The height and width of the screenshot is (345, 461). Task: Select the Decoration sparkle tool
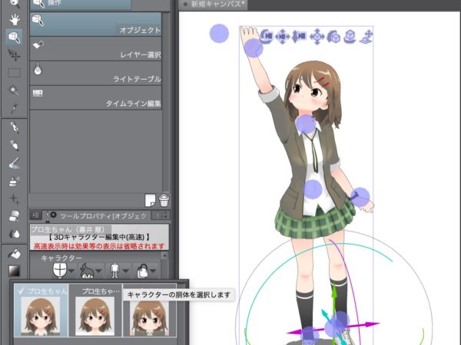tap(14, 199)
